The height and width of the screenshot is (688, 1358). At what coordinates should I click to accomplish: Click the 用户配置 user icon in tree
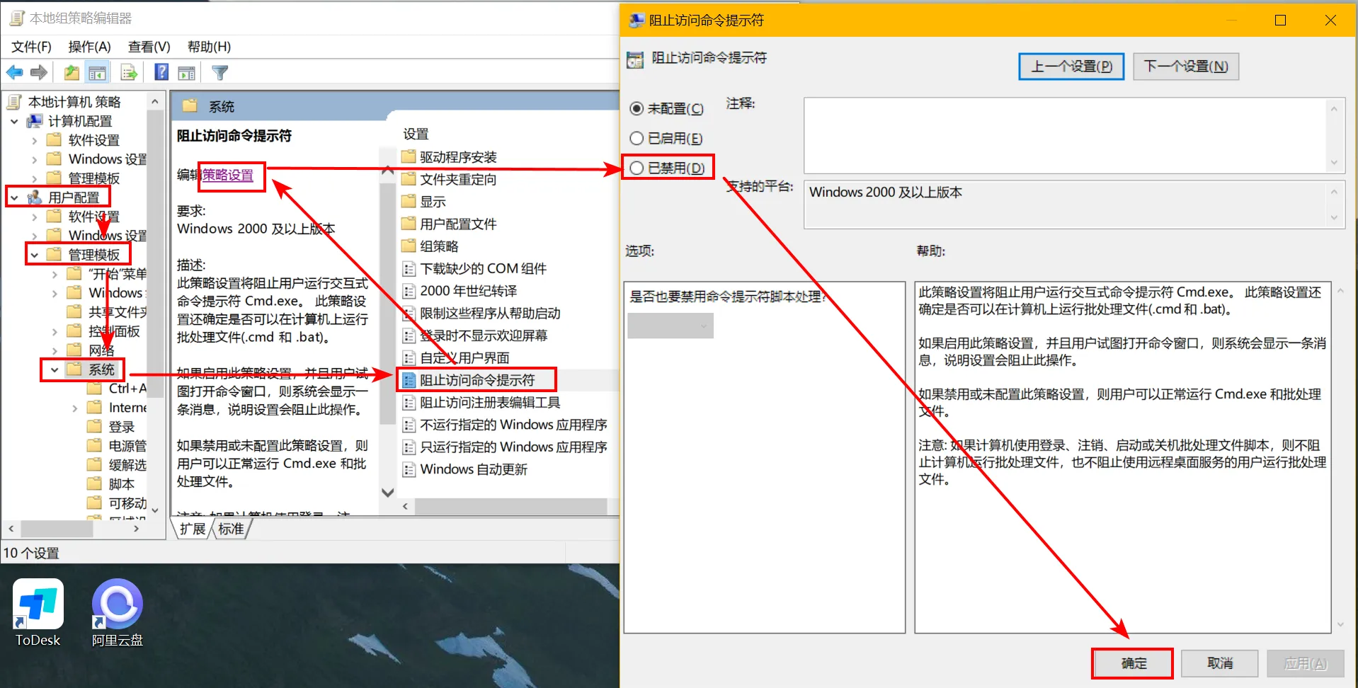(x=35, y=197)
